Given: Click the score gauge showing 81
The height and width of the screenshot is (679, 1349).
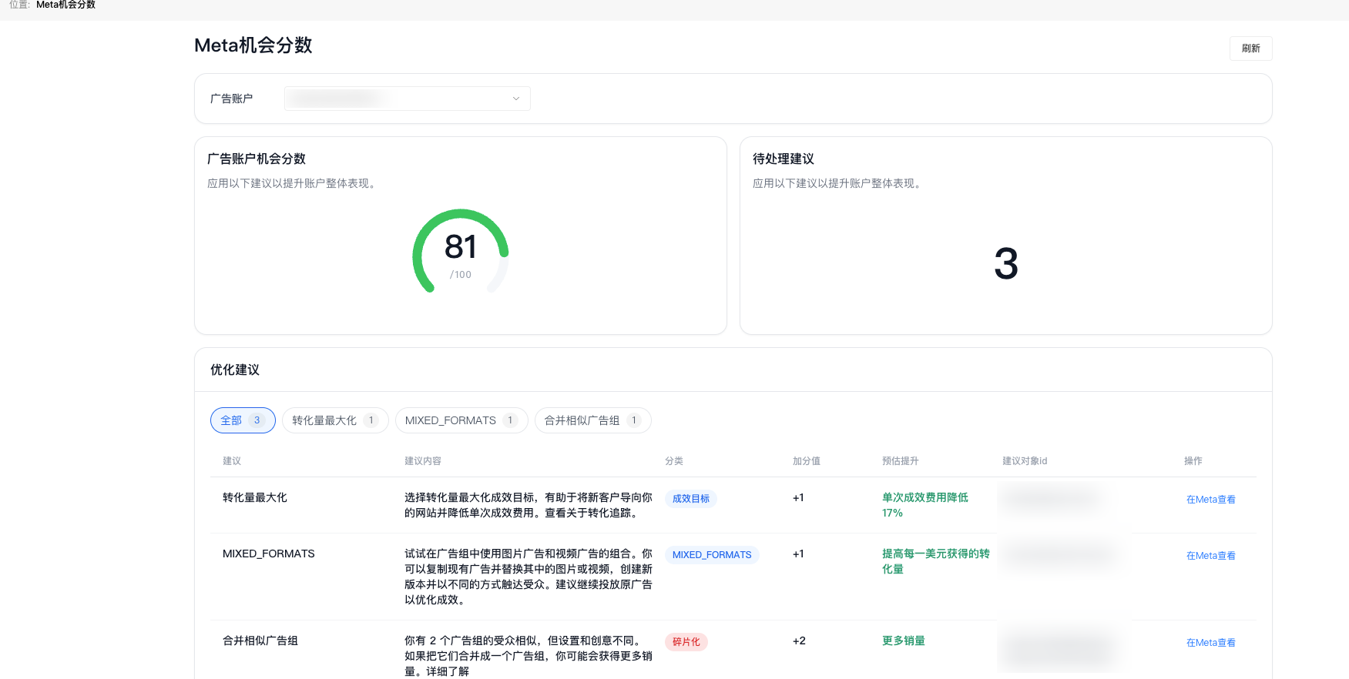Looking at the screenshot, I should click(x=461, y=253).
